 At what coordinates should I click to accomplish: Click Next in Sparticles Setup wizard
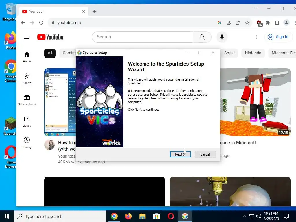(x=180, y=154)
